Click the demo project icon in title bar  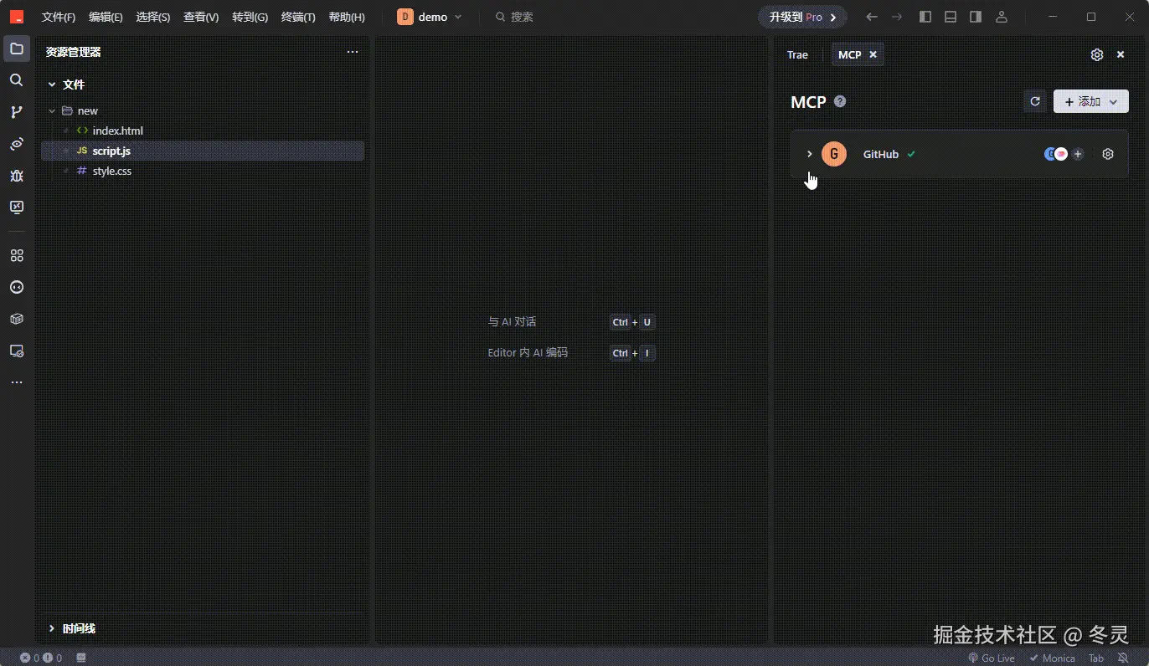click(405, 16)
